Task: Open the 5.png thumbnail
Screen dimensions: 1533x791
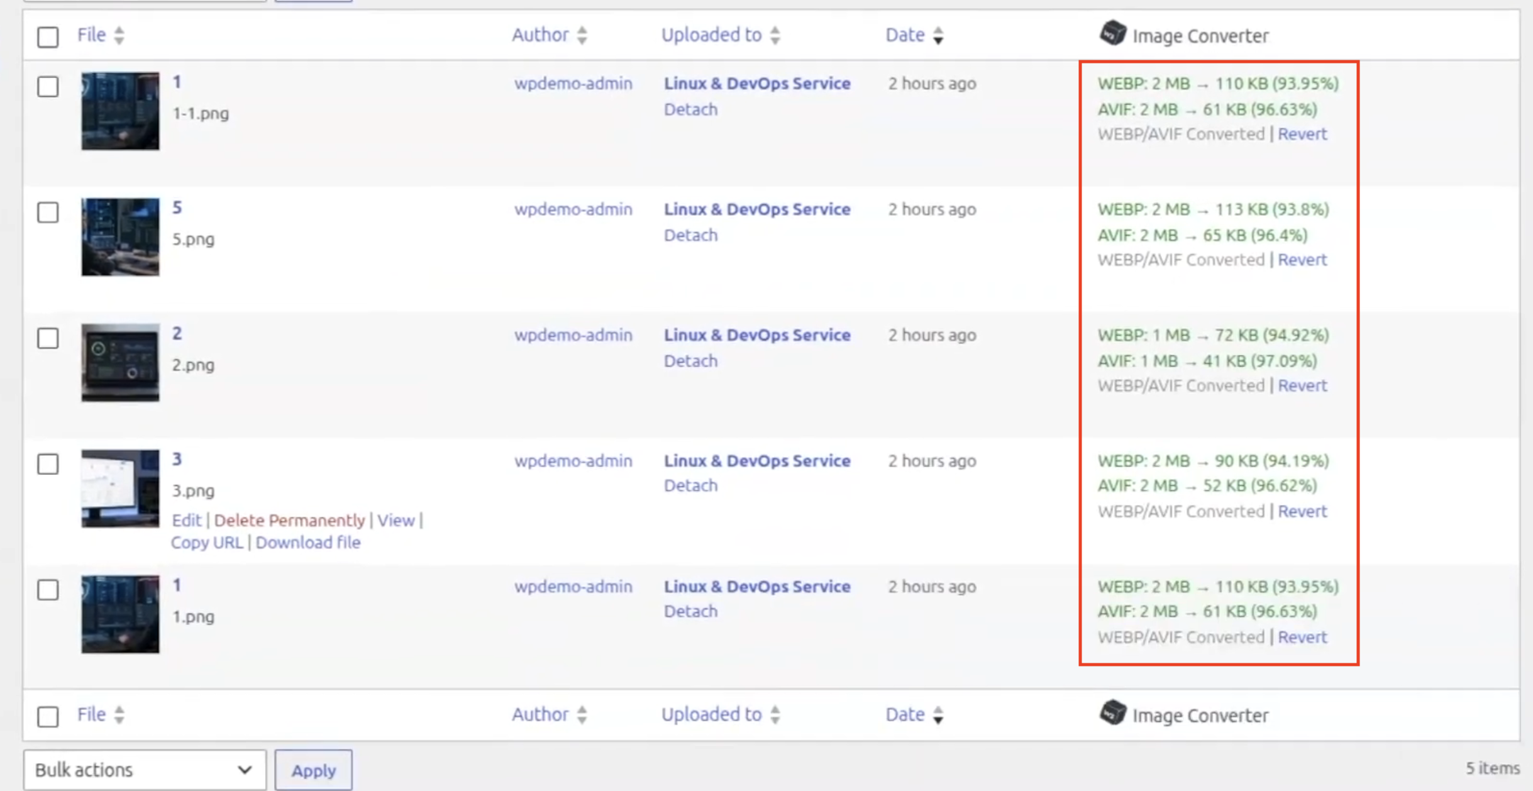Action: pos(120,236)
